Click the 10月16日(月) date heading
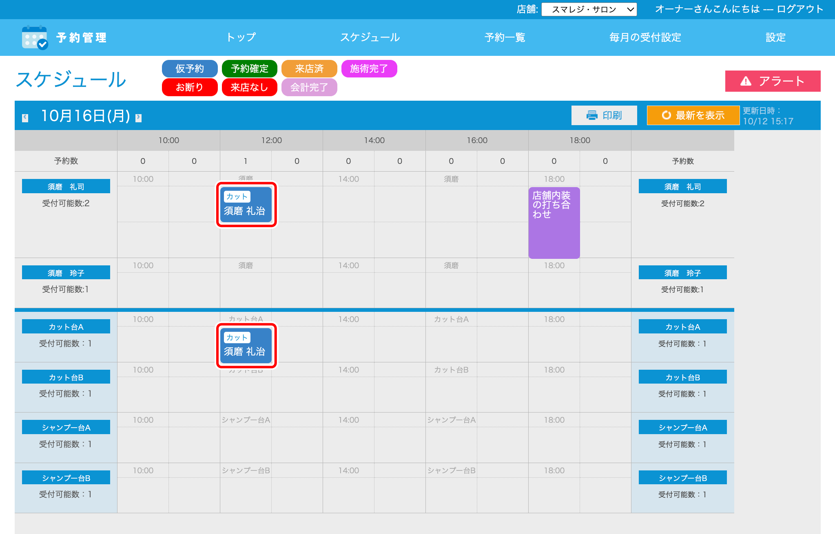The image size is (835, 534). 85,116
